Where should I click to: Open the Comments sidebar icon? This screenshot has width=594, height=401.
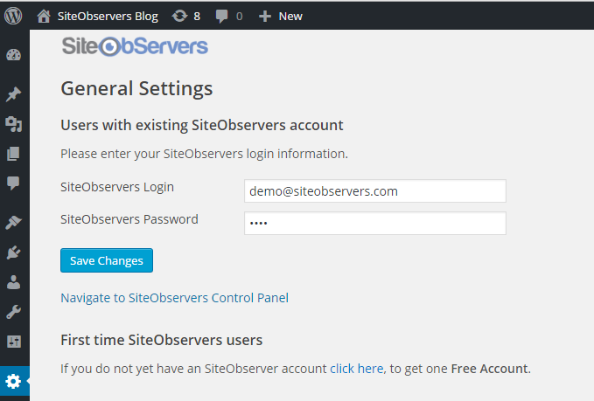point(14,183)
